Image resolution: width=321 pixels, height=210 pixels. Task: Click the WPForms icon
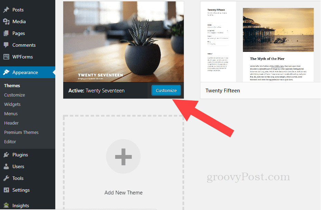coord(6,57)
